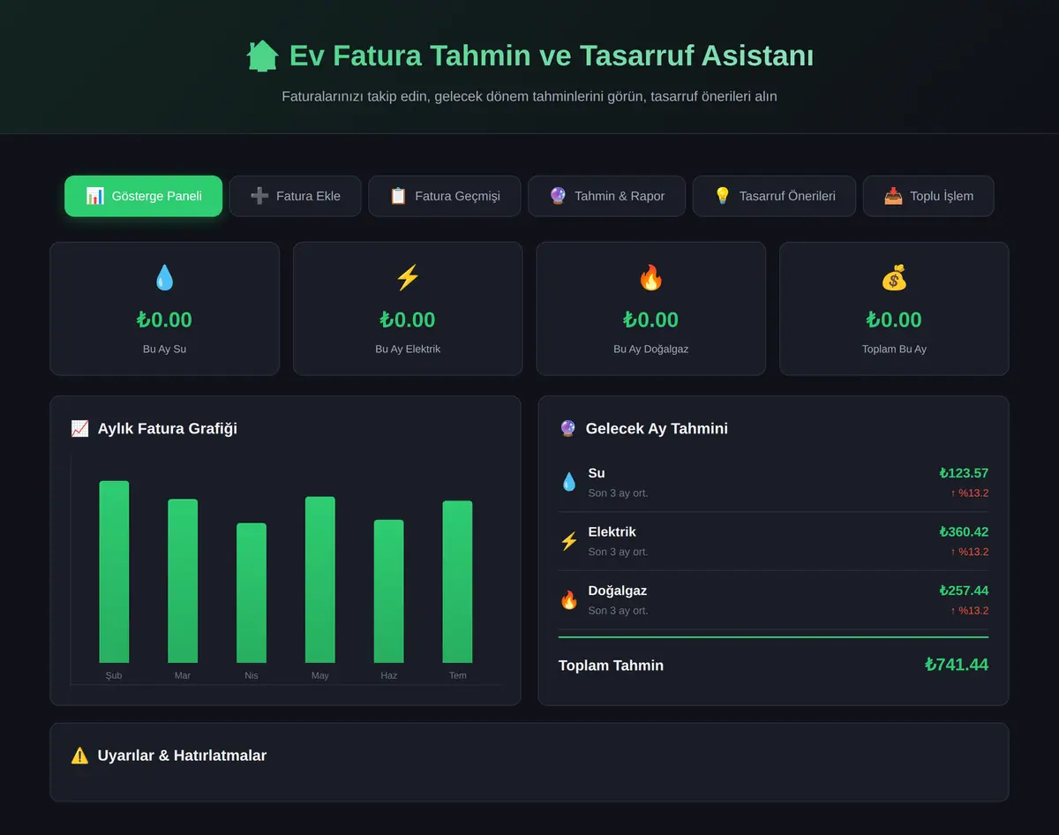
Task: Click the %13.2 increase under ₺123.57
Action: 969,493
